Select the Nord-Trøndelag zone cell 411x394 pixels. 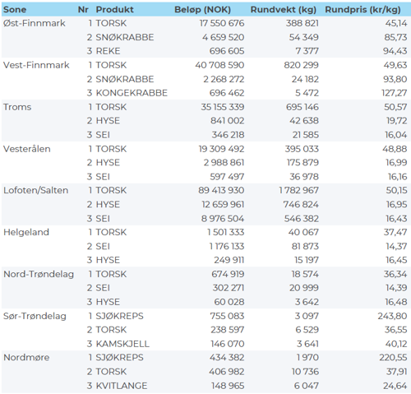coord(39,274)
